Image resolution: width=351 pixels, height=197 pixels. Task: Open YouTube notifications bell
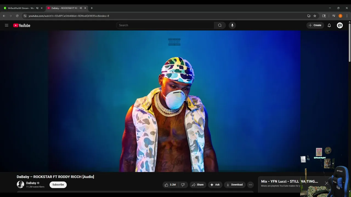(x=329, y=25)
